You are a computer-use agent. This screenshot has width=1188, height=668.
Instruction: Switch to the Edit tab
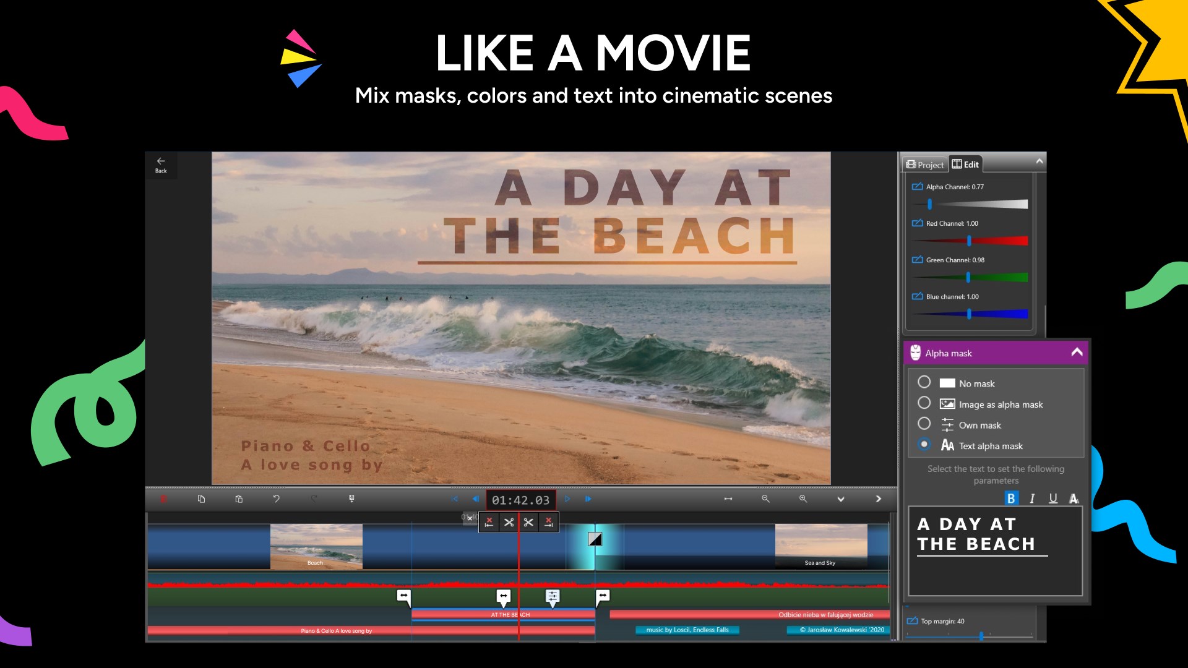click(965, 164)
